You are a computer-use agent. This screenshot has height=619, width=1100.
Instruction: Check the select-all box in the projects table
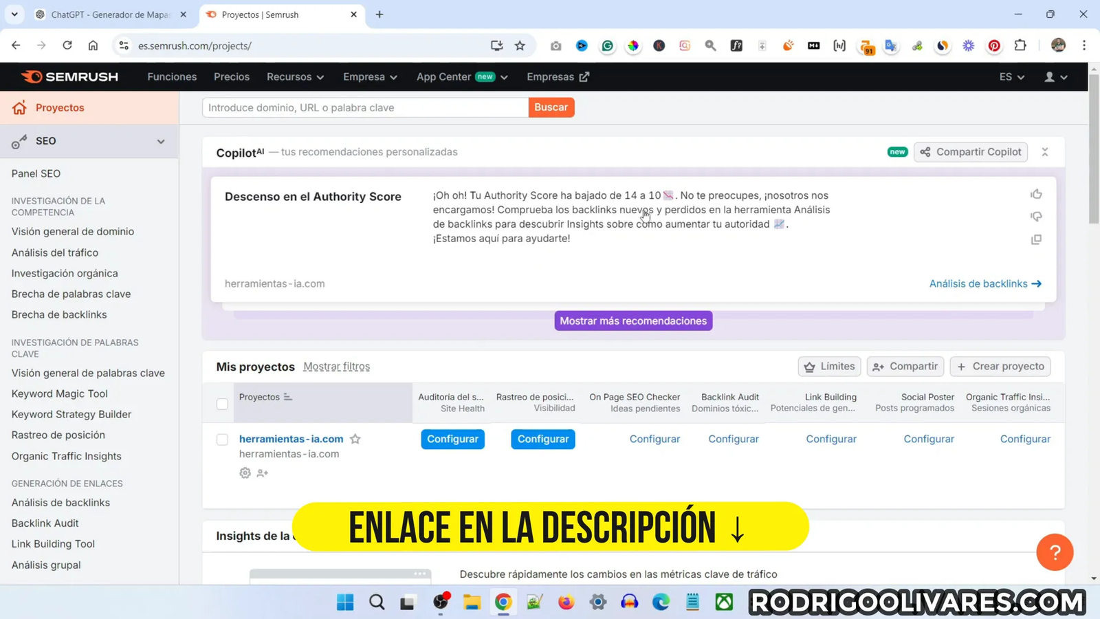click(x=221, y=404)
